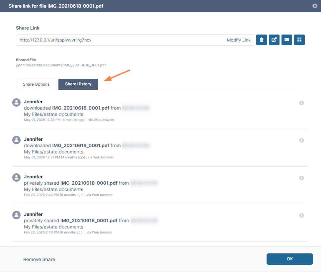This screenshot has height=272, width=321.
Task: Click Jennifer's avatar on second history entry
Action: [x=16, y=140]
